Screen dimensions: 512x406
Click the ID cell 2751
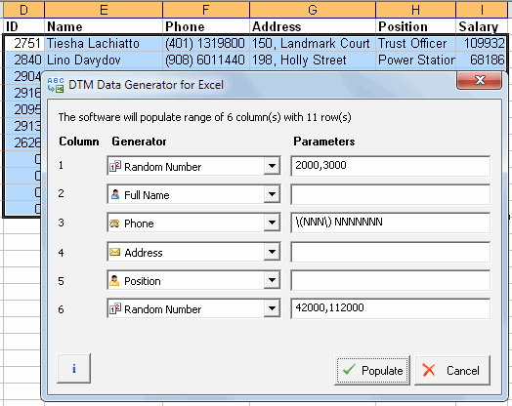tap(24, 43)
